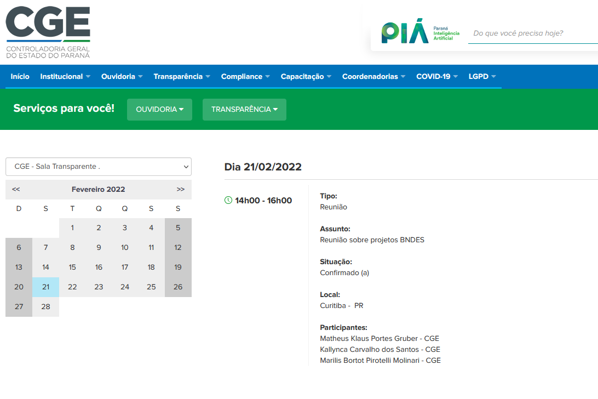Click the 'Curitiba - PR' location text
Viewport: 598px width, 399px height.
coord(341,305)
